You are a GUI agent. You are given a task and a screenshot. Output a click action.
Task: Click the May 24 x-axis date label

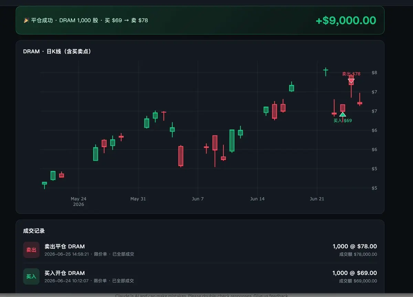(x=78, y=199)
